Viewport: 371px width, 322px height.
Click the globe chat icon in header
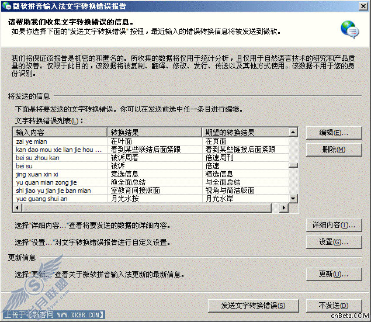pos(350,30)
